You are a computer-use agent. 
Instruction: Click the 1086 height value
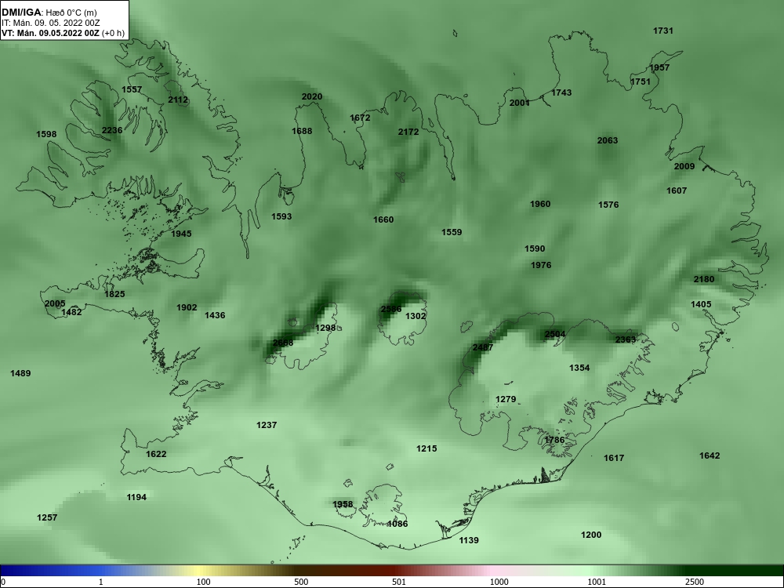[x=397, y=524]
